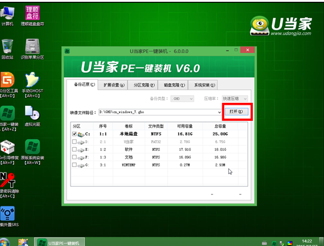Check the G: partition checkbox
Screen dimensions: 324x246
coord(74,165)
